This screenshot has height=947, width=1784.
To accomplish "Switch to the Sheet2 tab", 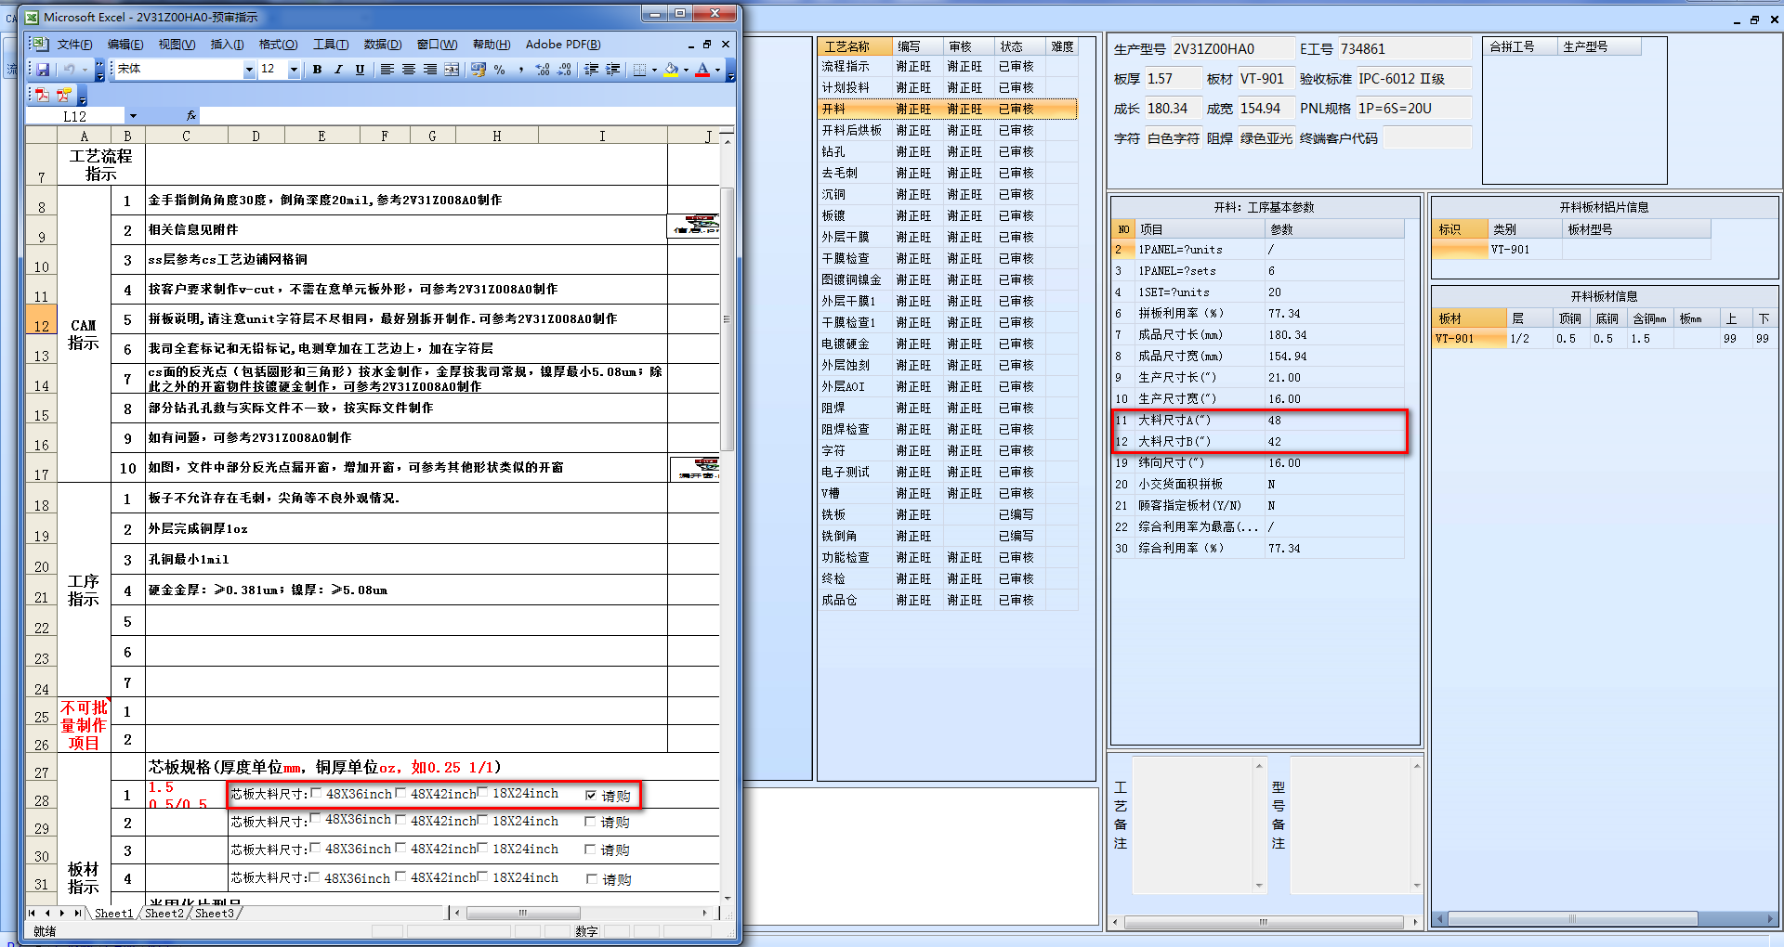I will click(x=164, y=914).
